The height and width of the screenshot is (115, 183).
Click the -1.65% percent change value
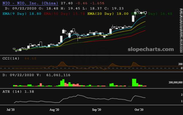[x=85, y=3]
